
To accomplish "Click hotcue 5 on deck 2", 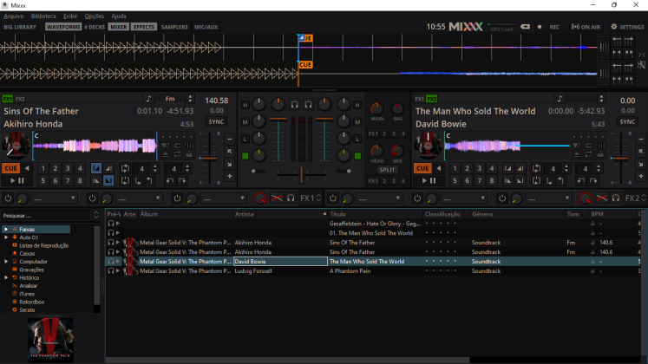I will point(455,180).
